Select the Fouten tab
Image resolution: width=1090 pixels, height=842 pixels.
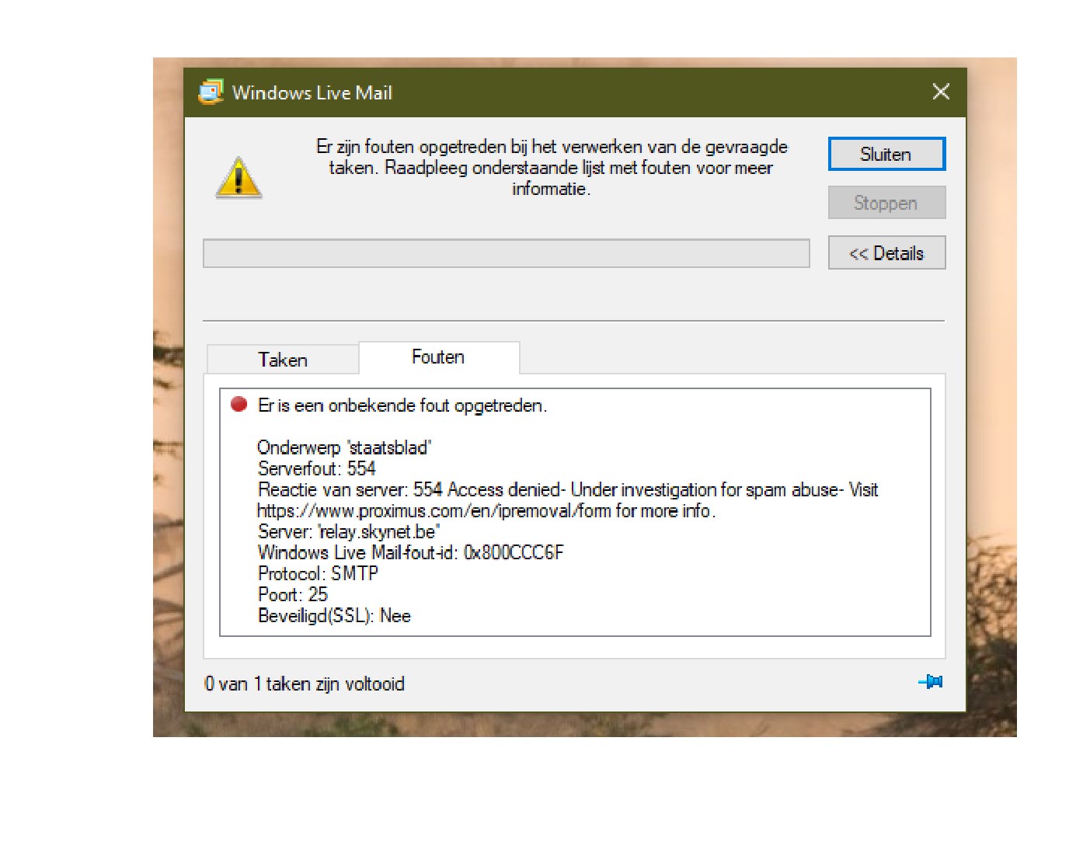[x=438, y=357]
